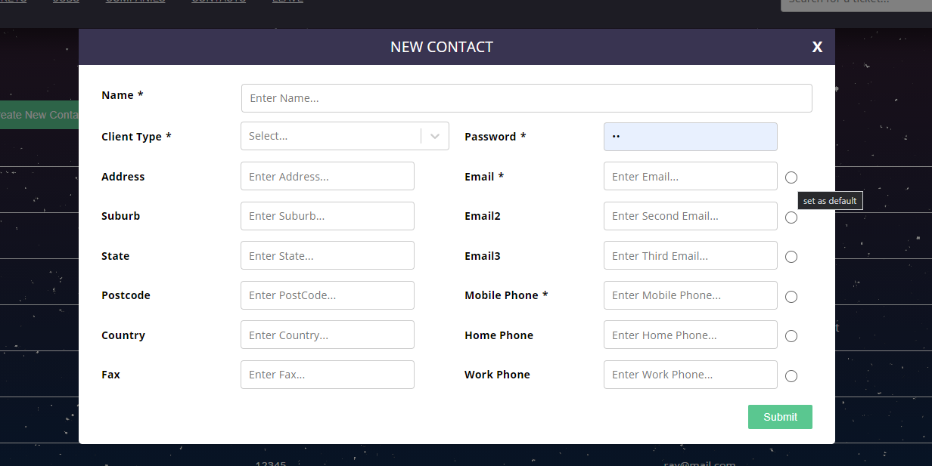The width and height of the screenshot is (932, 466).
Task: Click into the Enter Address field
Action: [x=327, y=176]
